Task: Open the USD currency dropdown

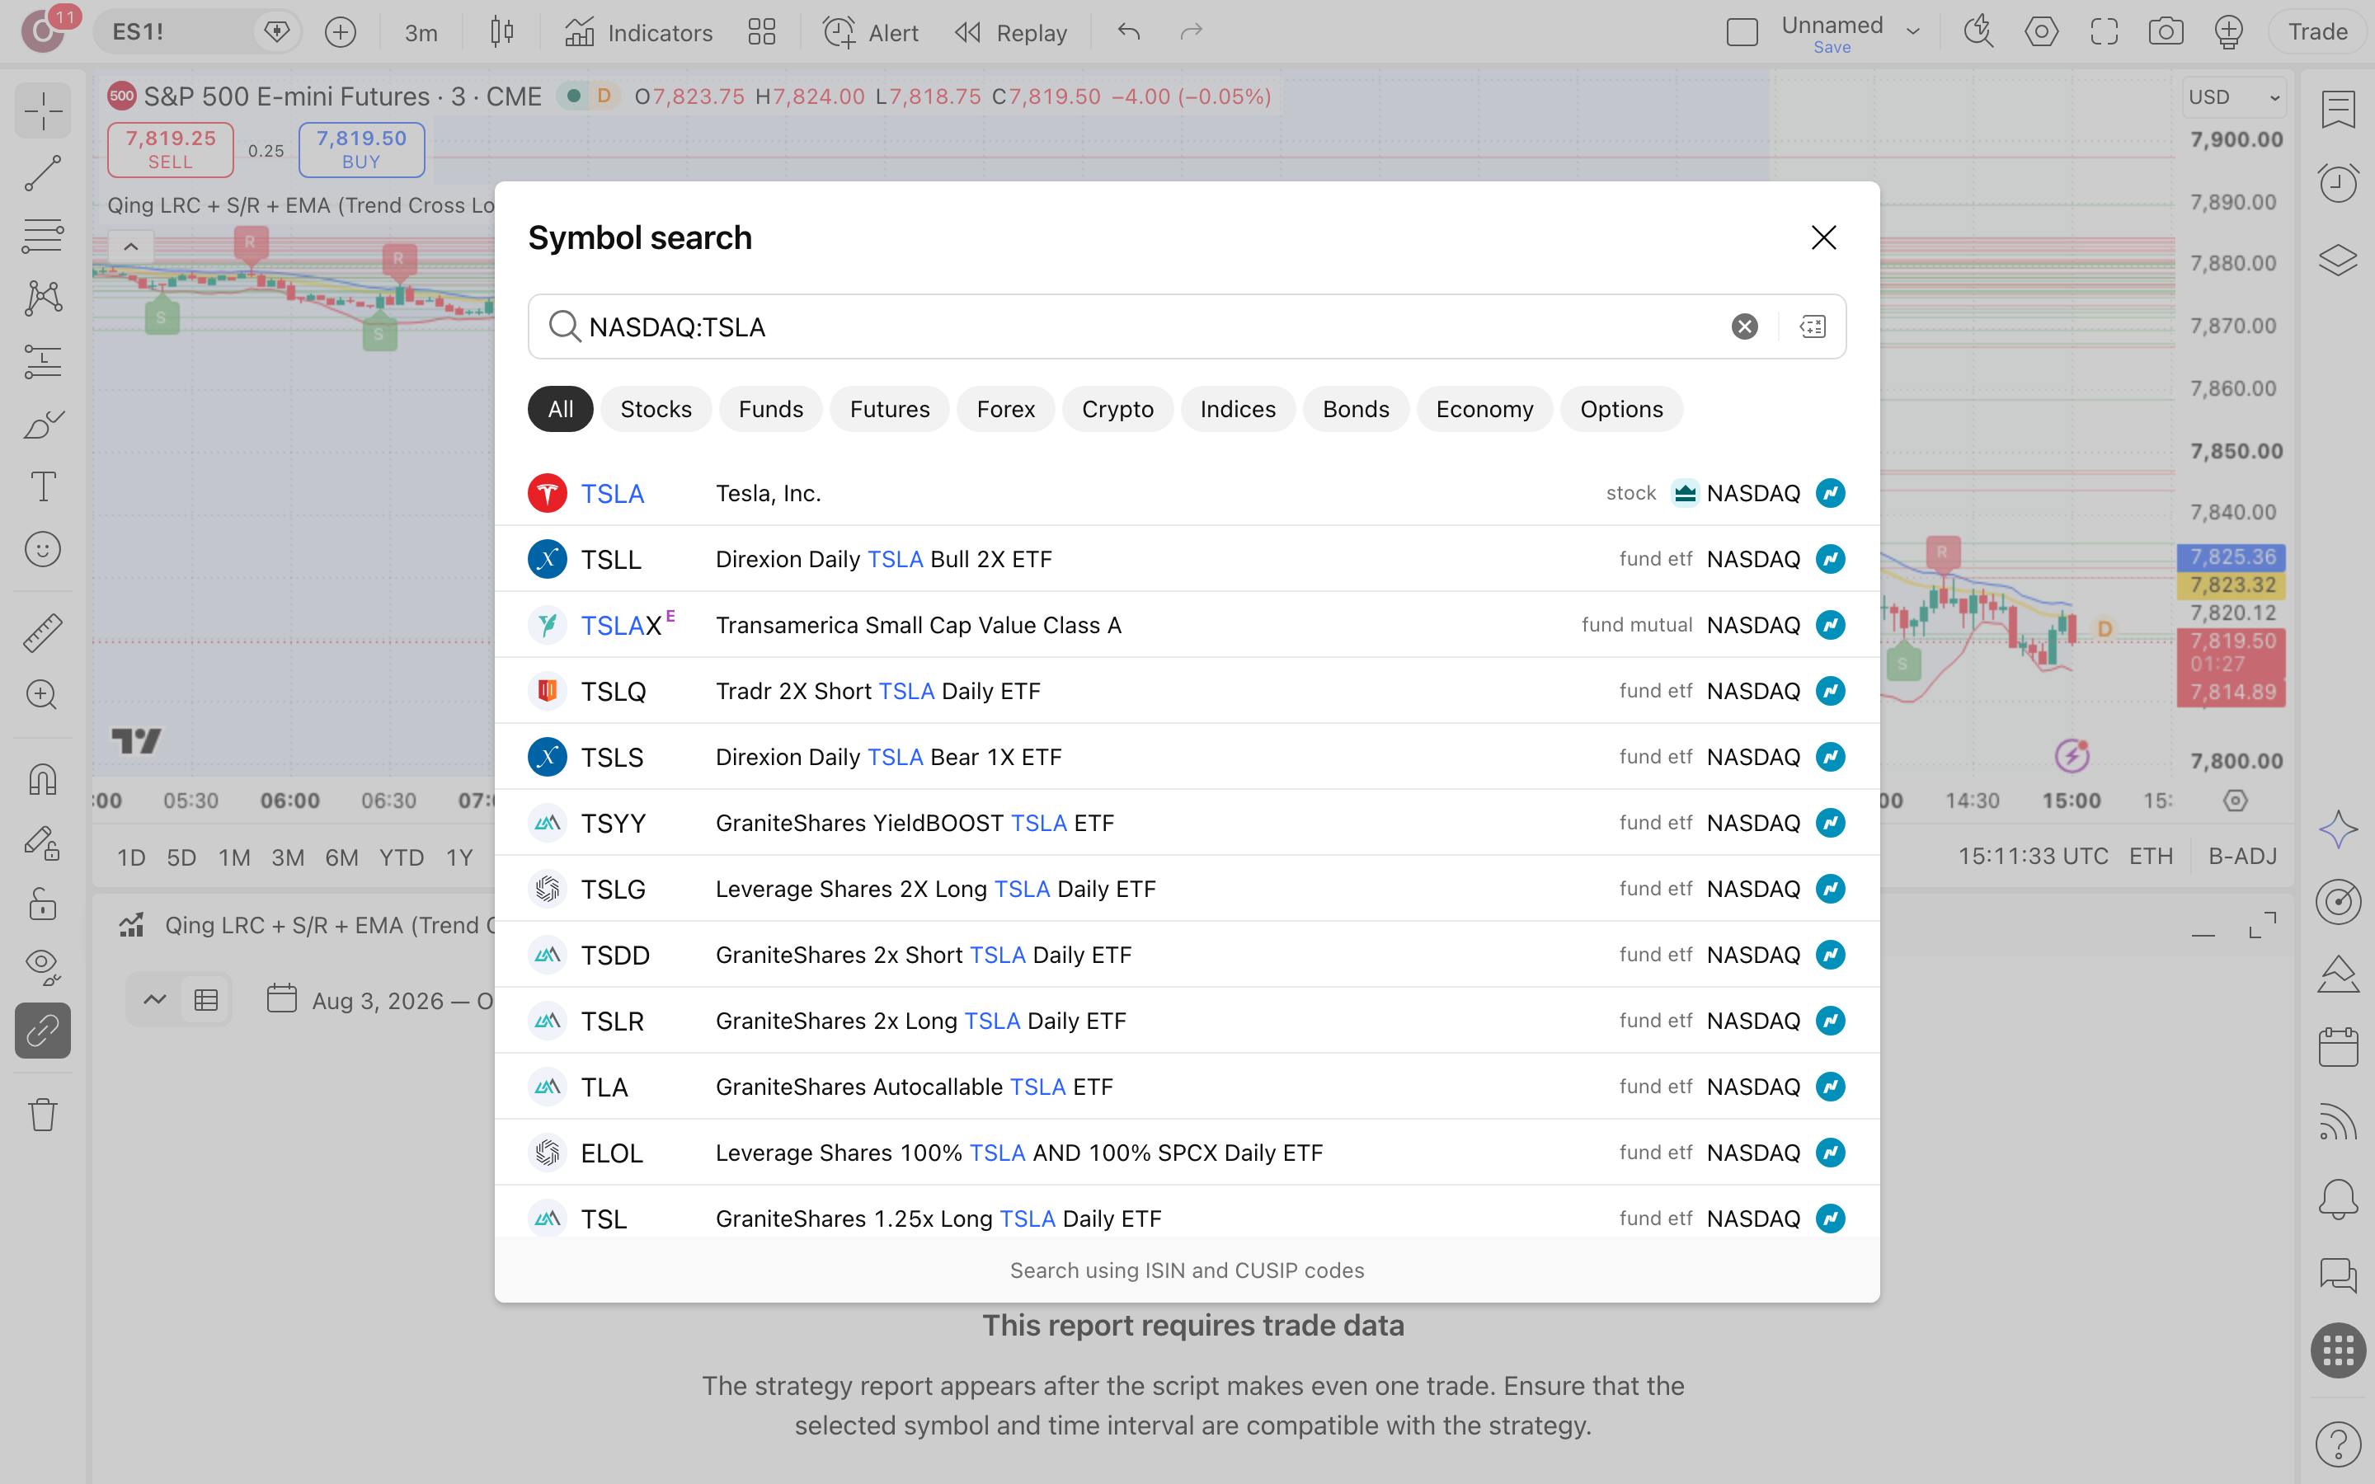Action: click(2234, 97)
